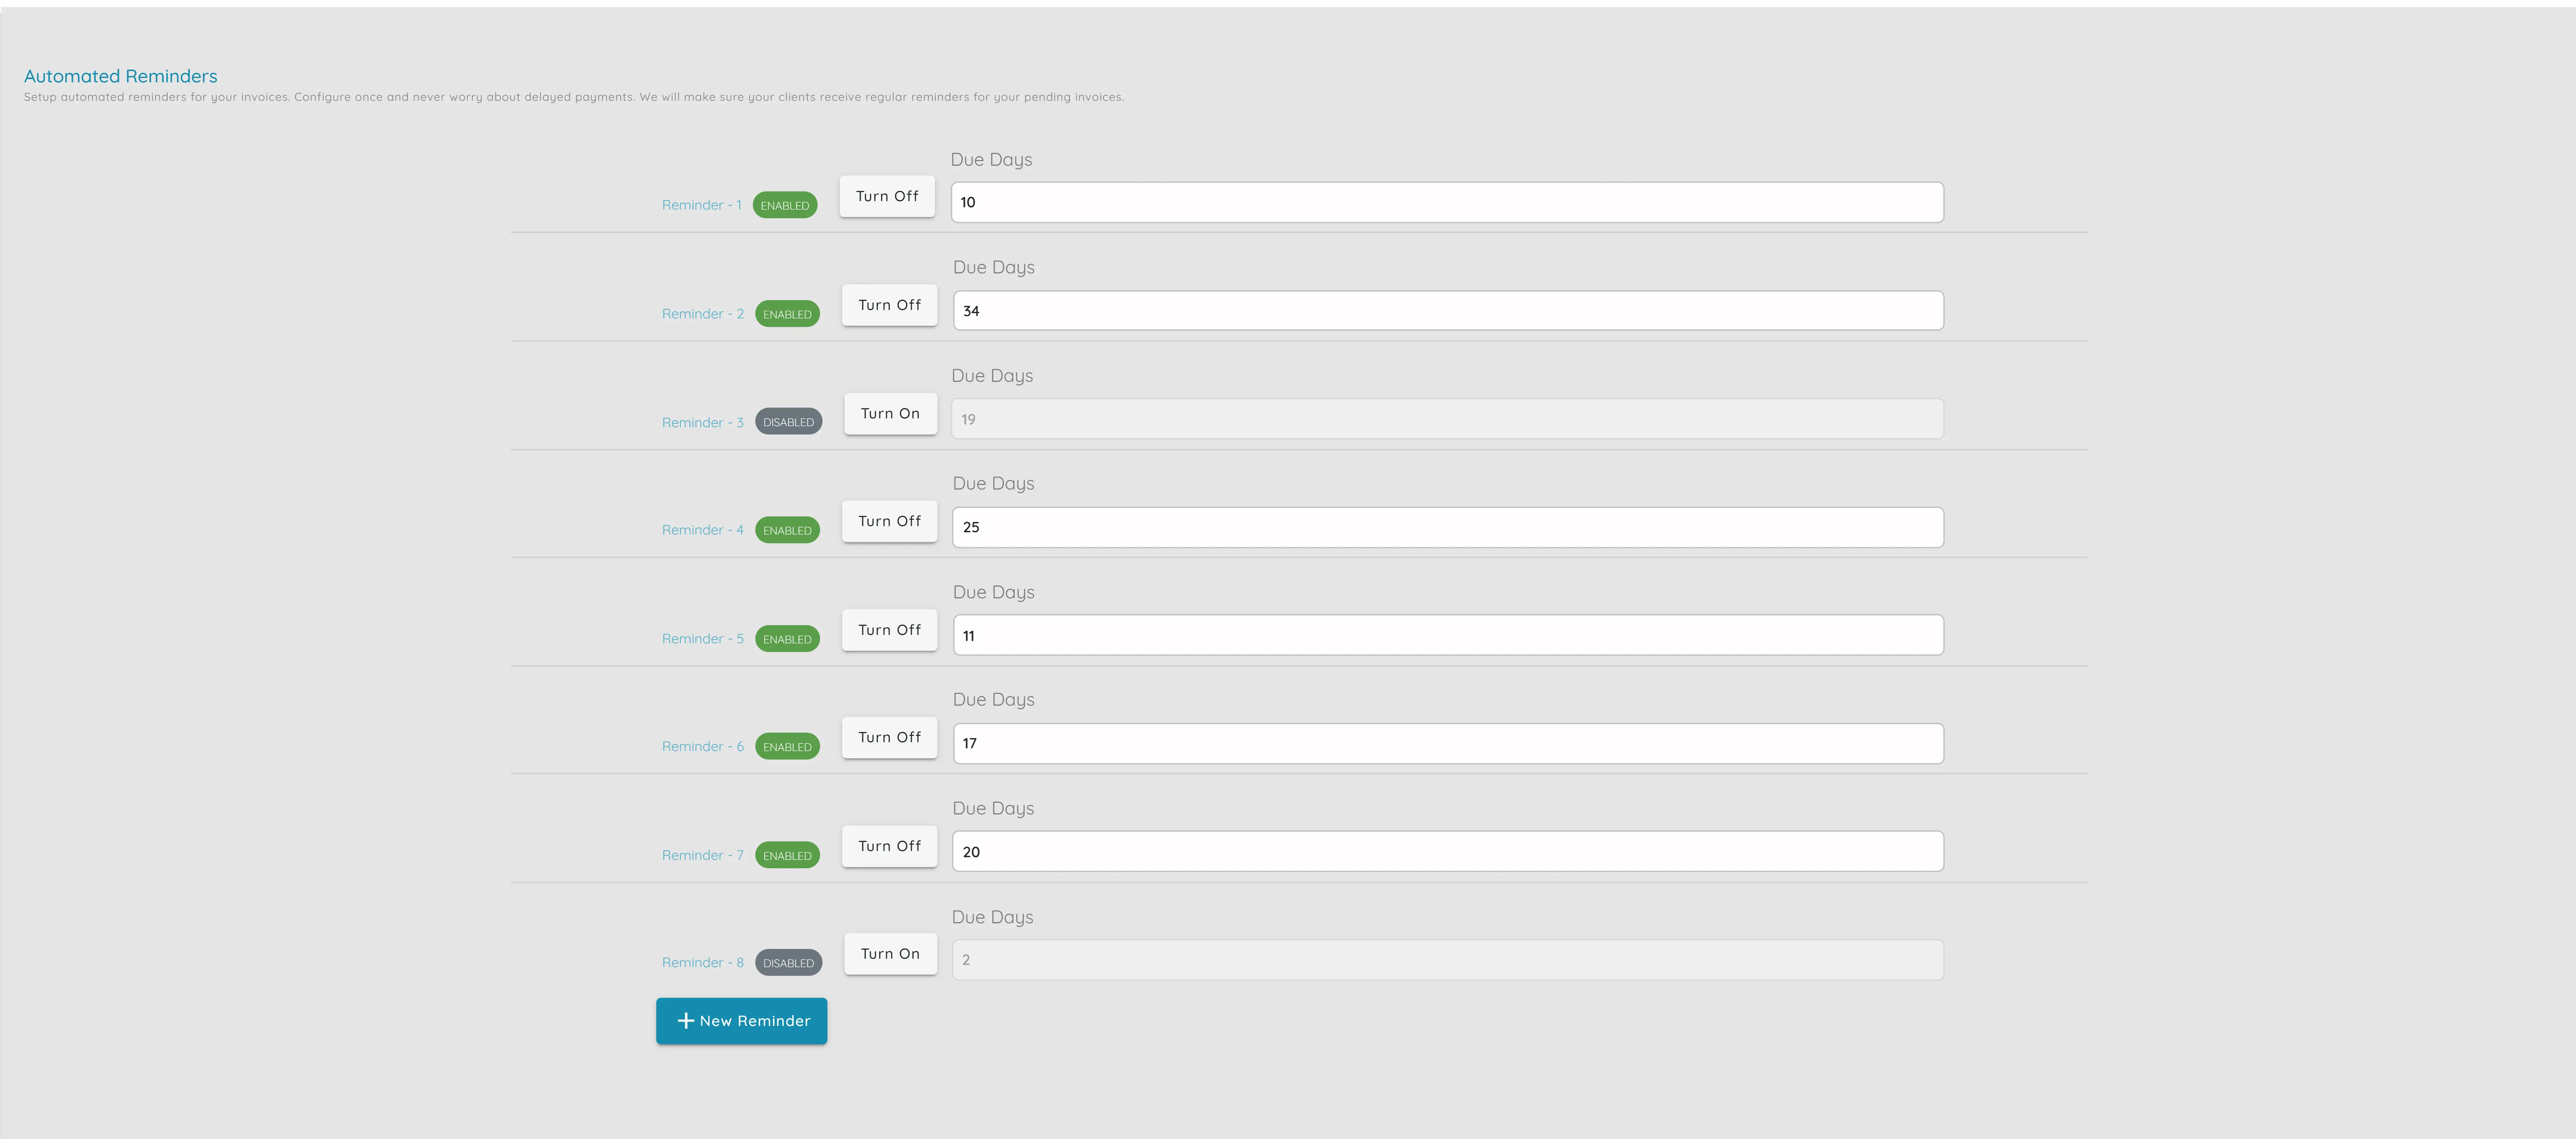Select the Due Days field showing 10
The image size is (2576, 1139).
pyautogui.click(x=1446, y=202)
